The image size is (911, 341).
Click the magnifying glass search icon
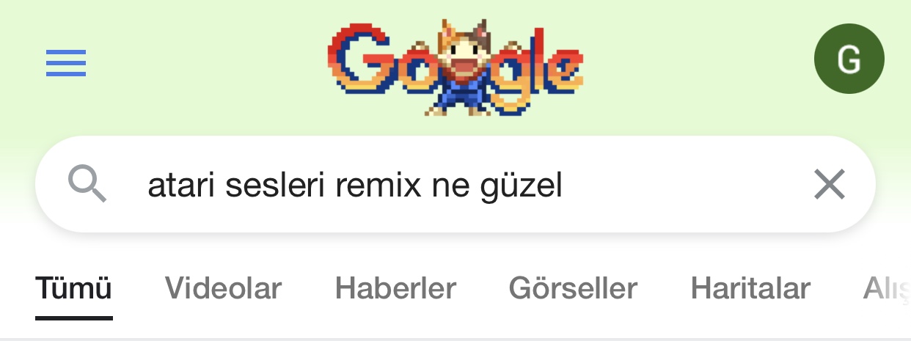[87, 183]
